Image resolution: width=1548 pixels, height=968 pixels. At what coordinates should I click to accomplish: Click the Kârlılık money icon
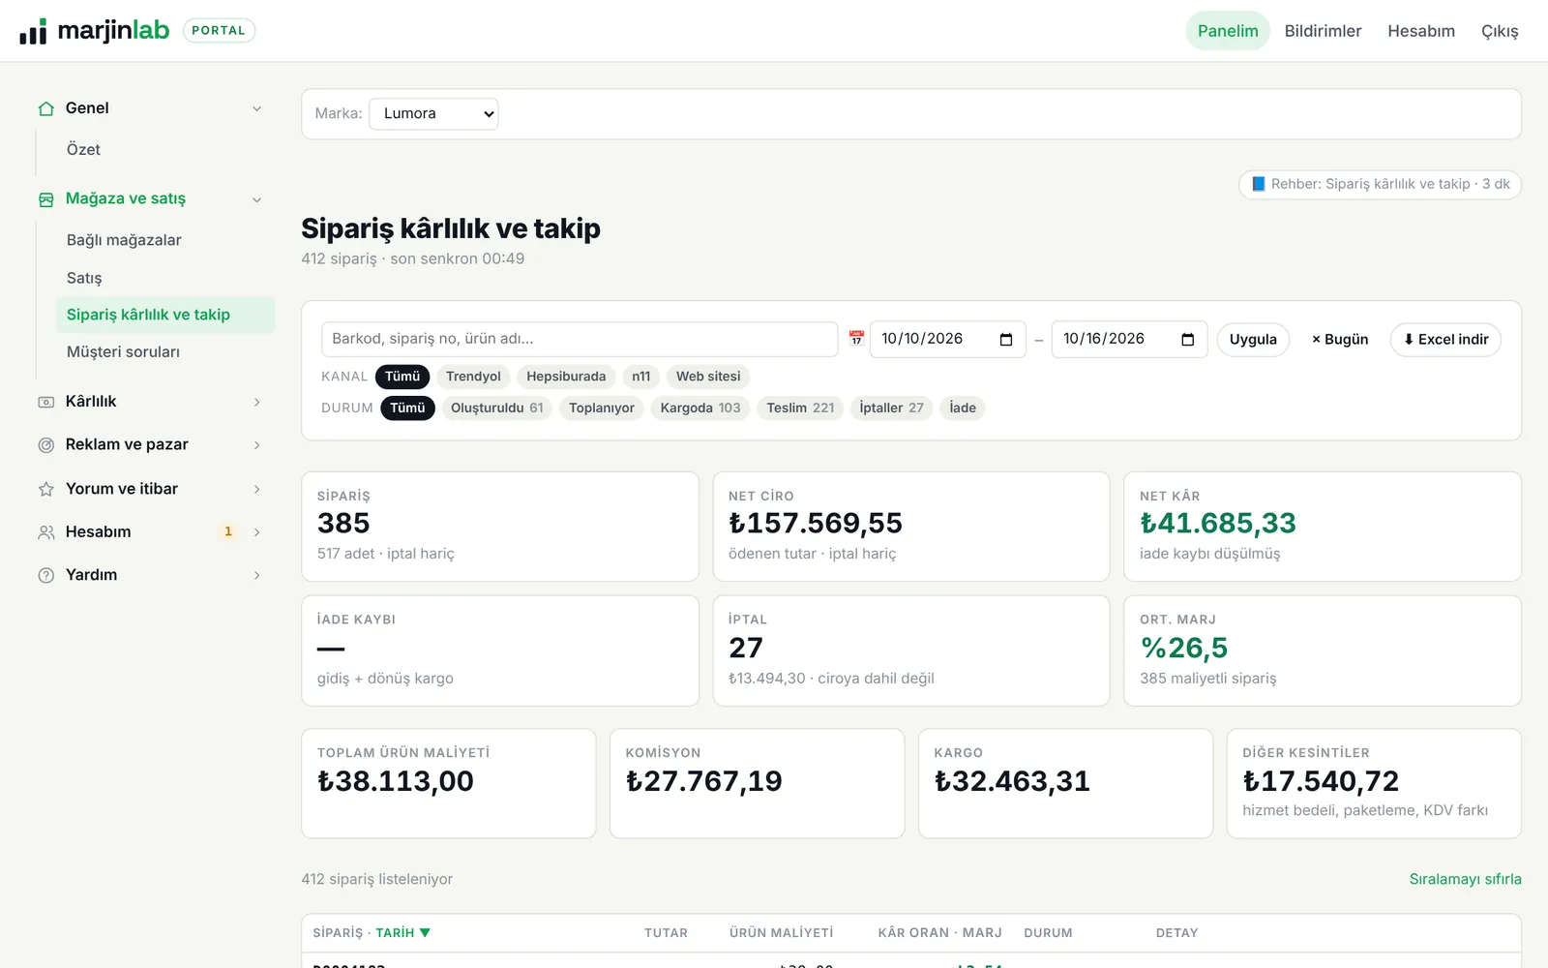click(45, 402)
